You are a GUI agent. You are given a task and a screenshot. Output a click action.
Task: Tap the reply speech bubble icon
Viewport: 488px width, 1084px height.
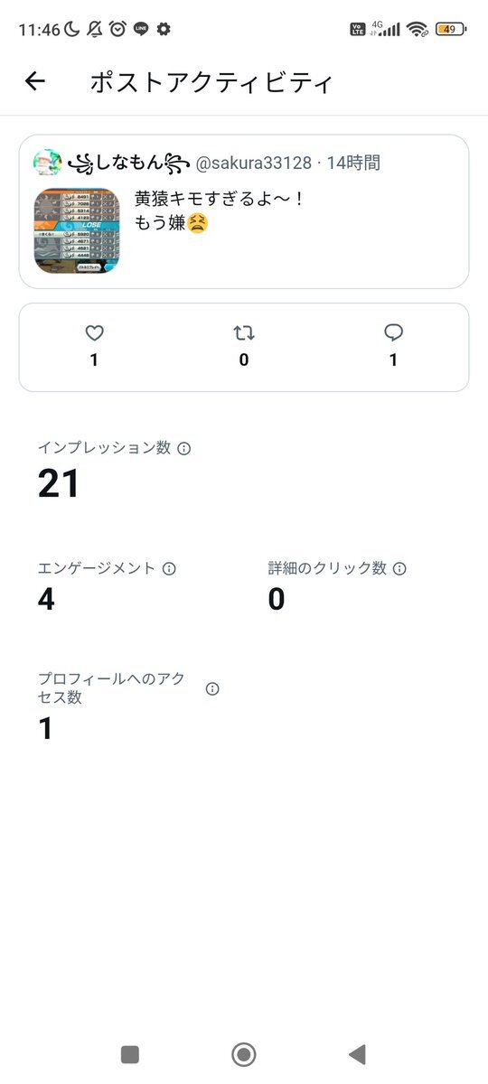[x=393, y=333]
